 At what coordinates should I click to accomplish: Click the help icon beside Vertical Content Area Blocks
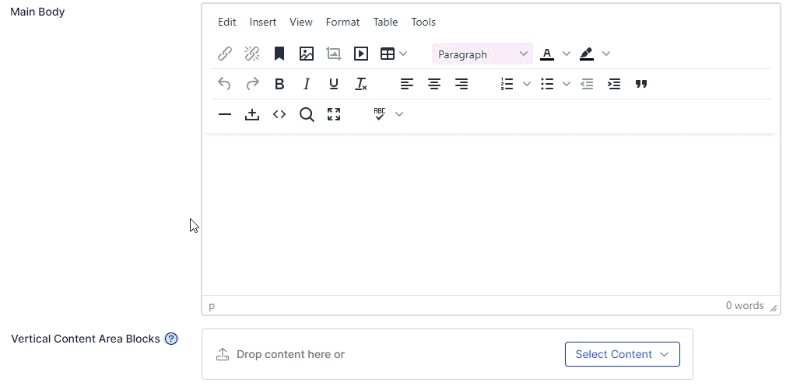click(x=171, y=339)
